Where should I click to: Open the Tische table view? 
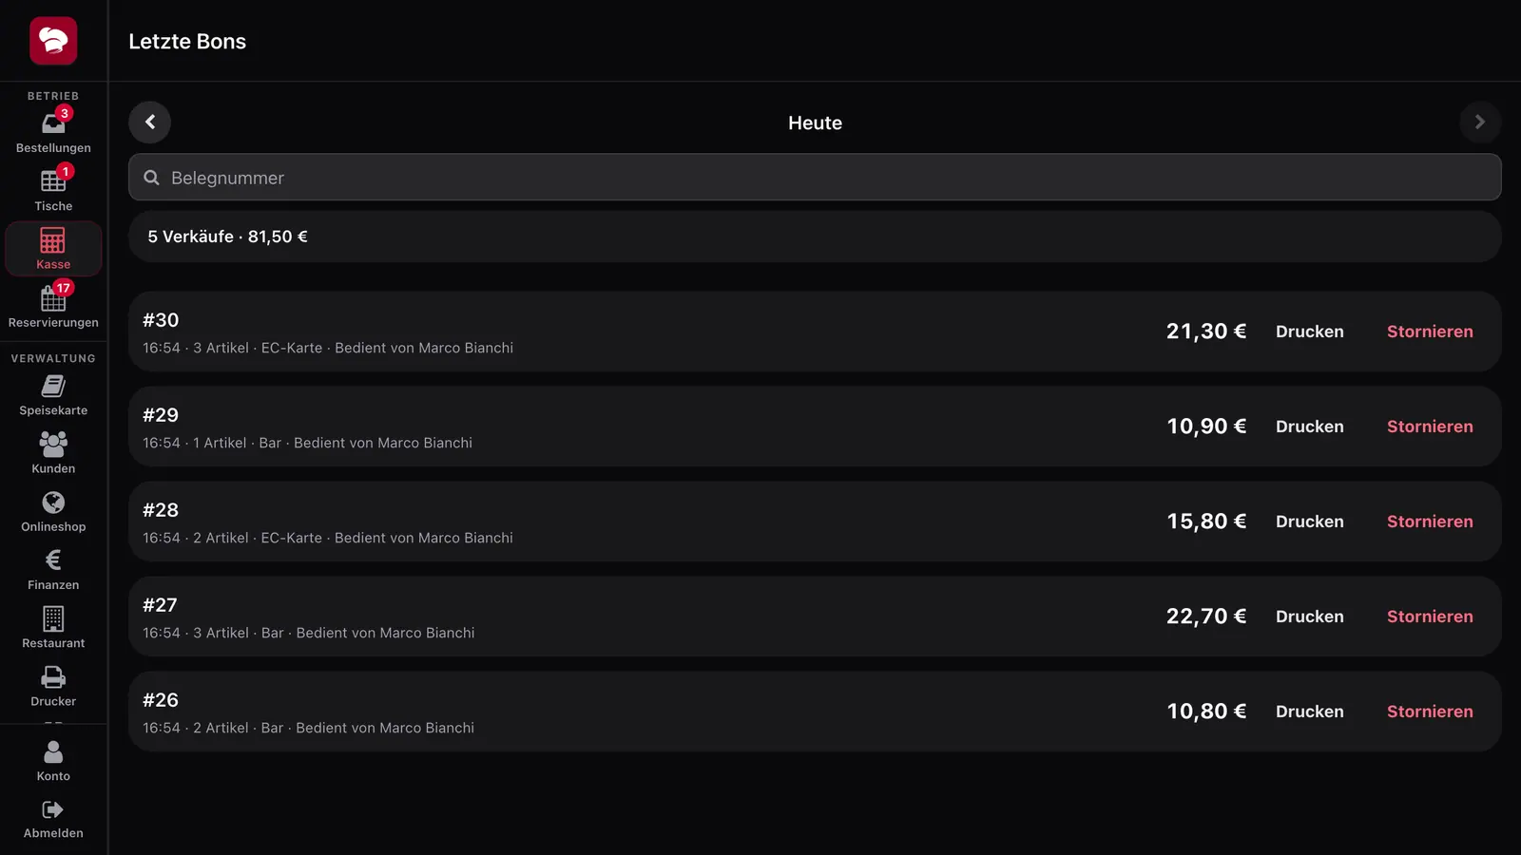click(53, 190)
